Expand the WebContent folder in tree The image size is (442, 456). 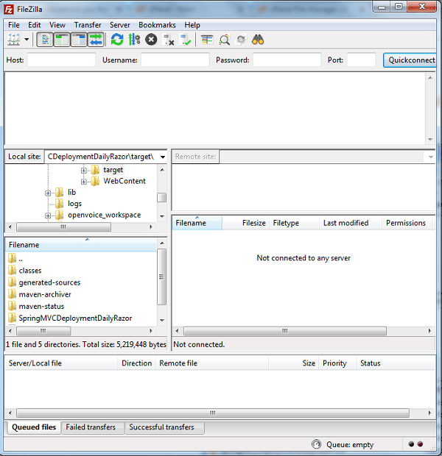click(x=84, y=182)
